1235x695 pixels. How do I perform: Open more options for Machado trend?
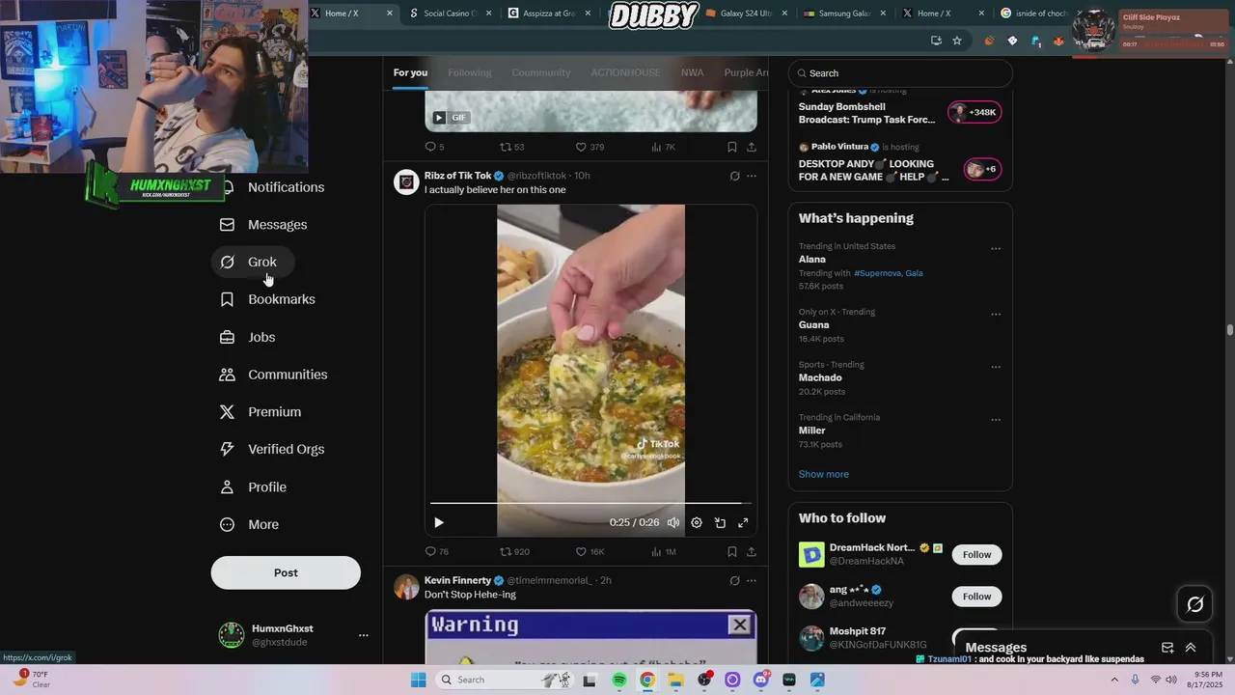[996, 368]
